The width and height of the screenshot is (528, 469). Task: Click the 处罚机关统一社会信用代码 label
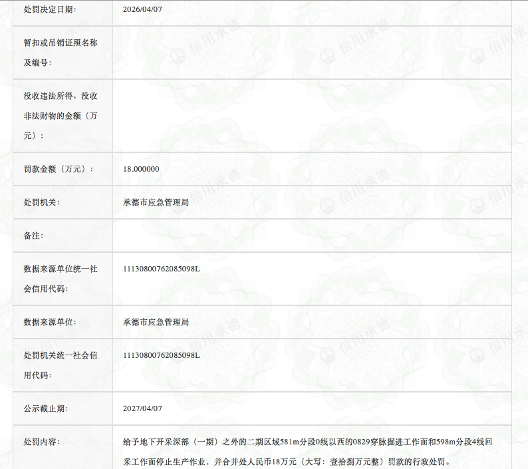click(x=61, y=365)
